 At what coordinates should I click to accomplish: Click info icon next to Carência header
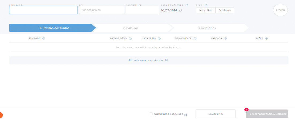(x=225, y=38)
